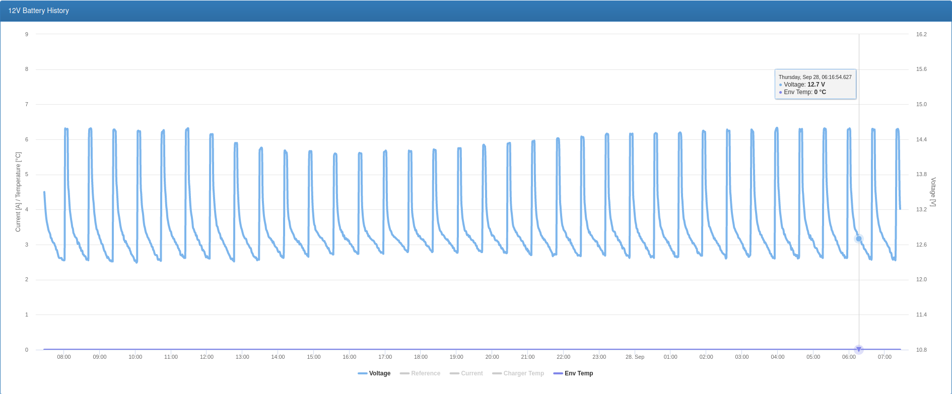The height and width of the screenshot is (394, 952).
Task: Click the 12V Battery History panel title
Action: pos(39,11)
